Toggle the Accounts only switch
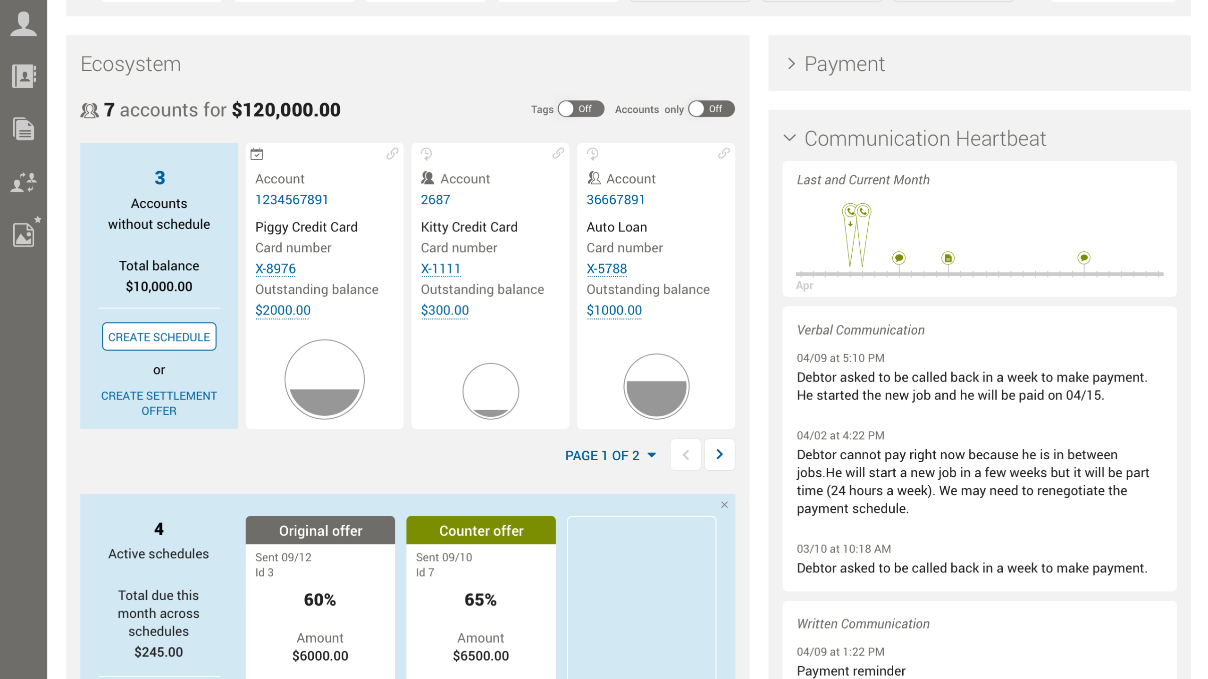This screenshot has width=1208, height=679. coord(711,109)
